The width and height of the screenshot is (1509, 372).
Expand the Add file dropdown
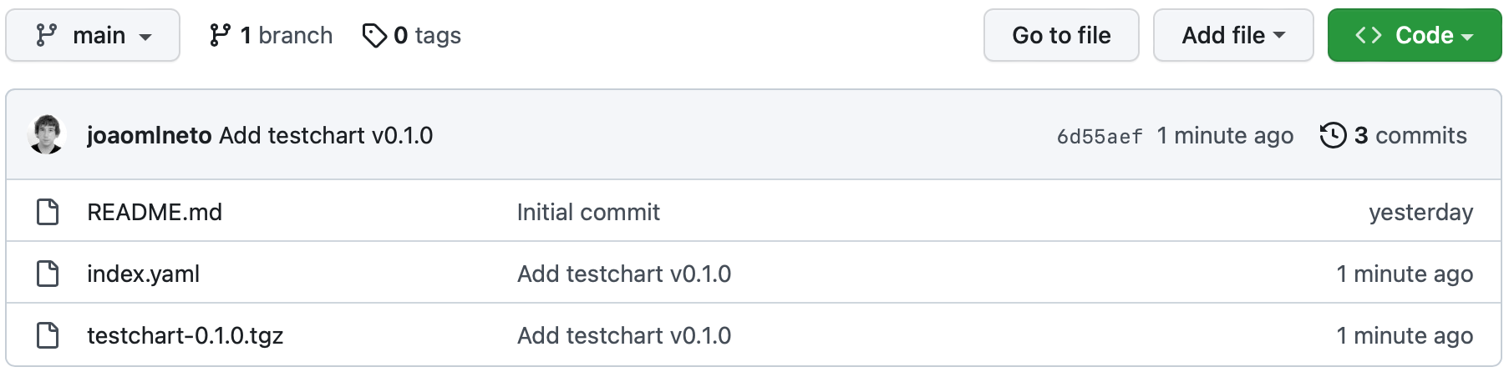pos(1232,35)
